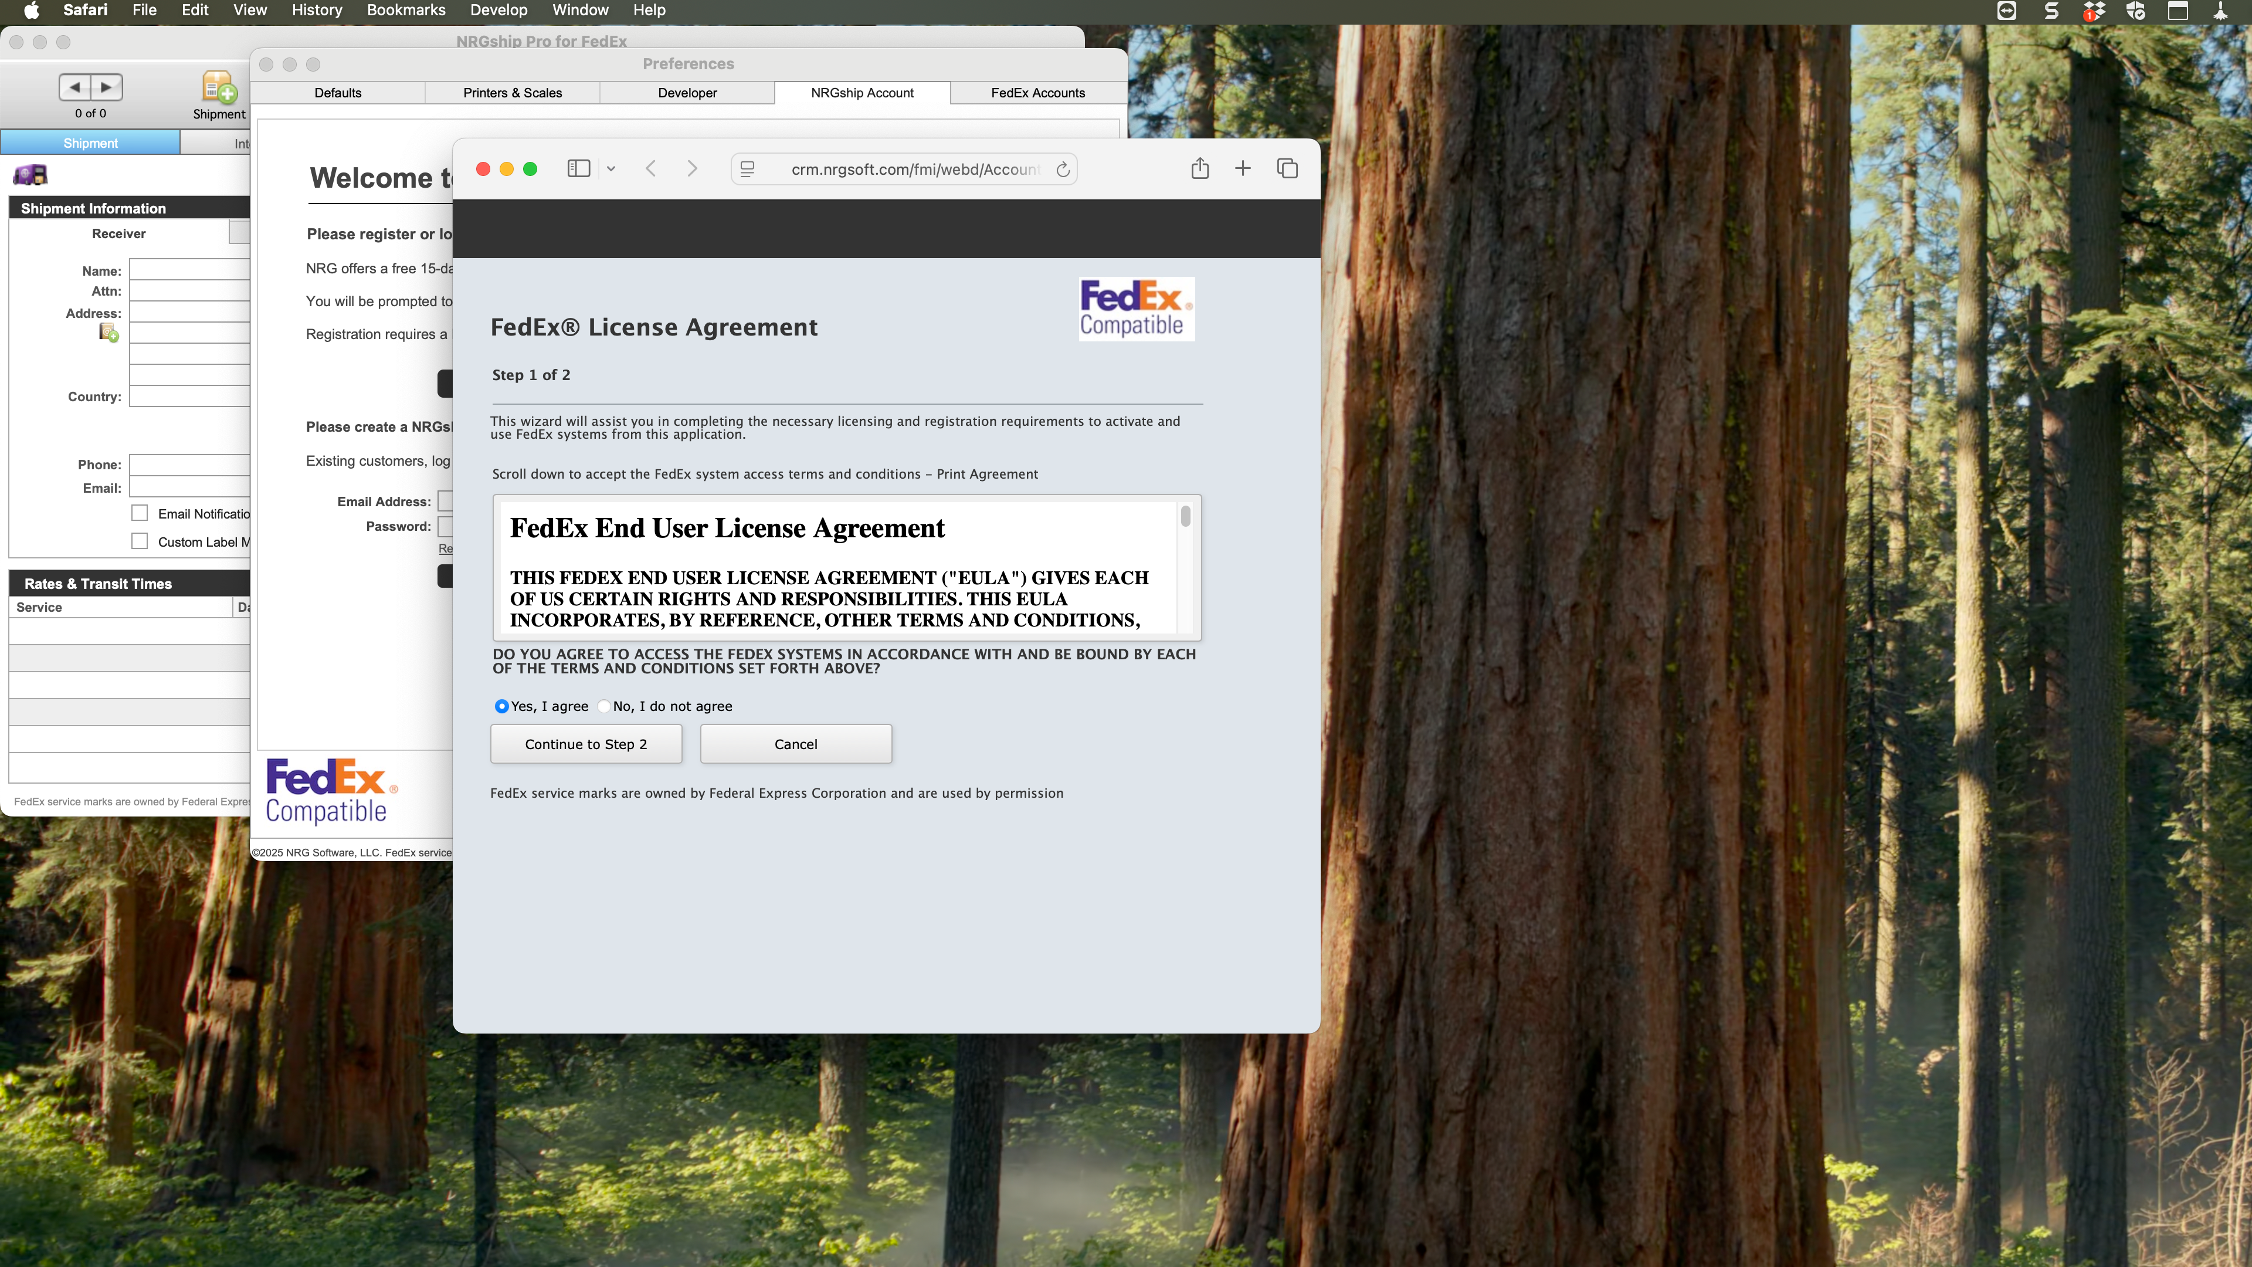Viewport: 2252px width, 1267px height.
Task: Click the address book icon under Address
Action: 108,332
